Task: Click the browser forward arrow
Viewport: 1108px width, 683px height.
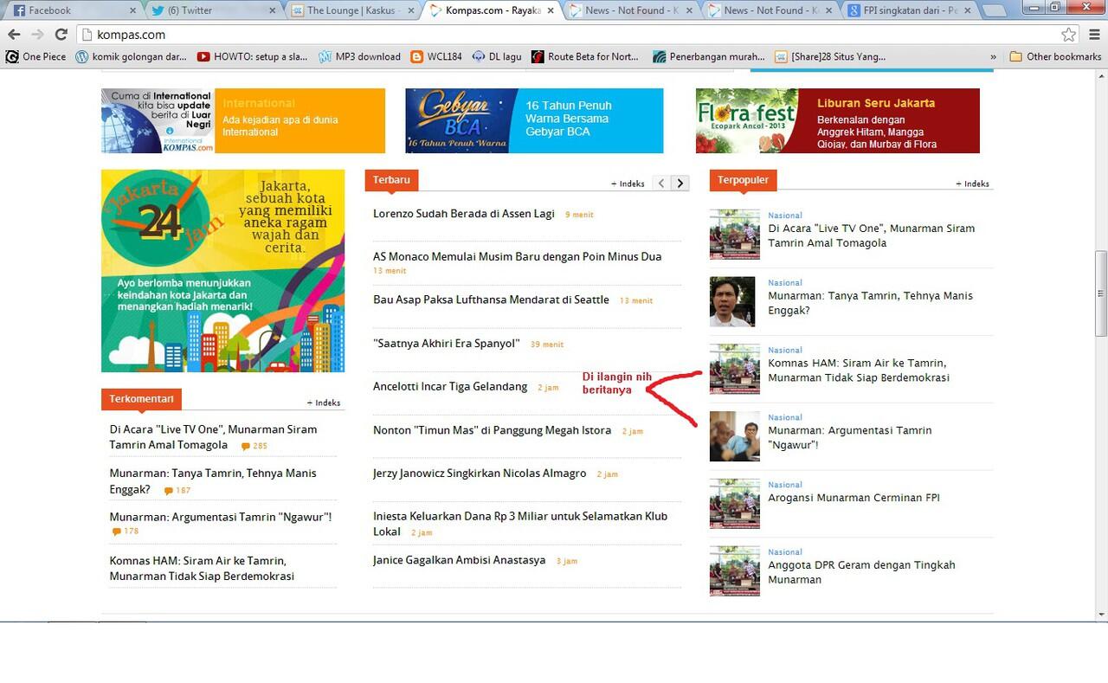Action: [x=37, y=35]
